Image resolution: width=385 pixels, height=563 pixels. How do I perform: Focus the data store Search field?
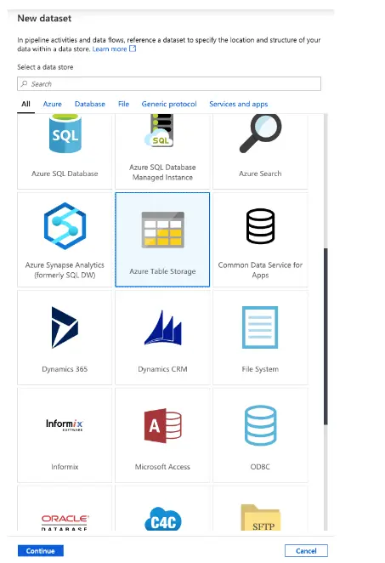click(x=169, y=83)
